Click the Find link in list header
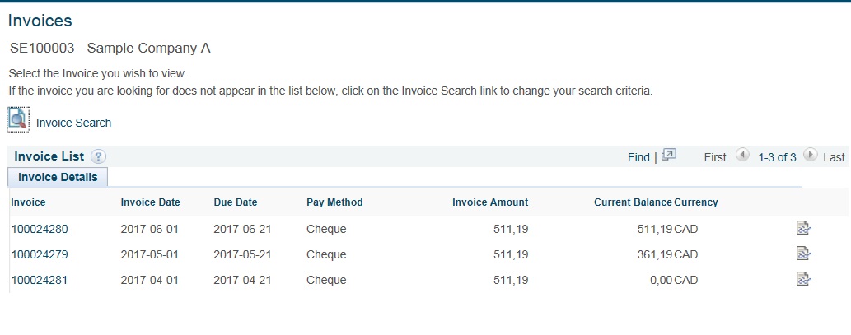 click(638, 157)
